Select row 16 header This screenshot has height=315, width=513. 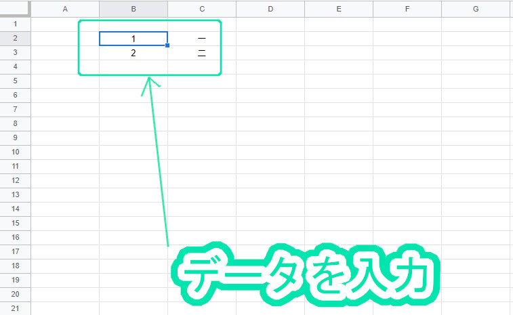[15, 238]
